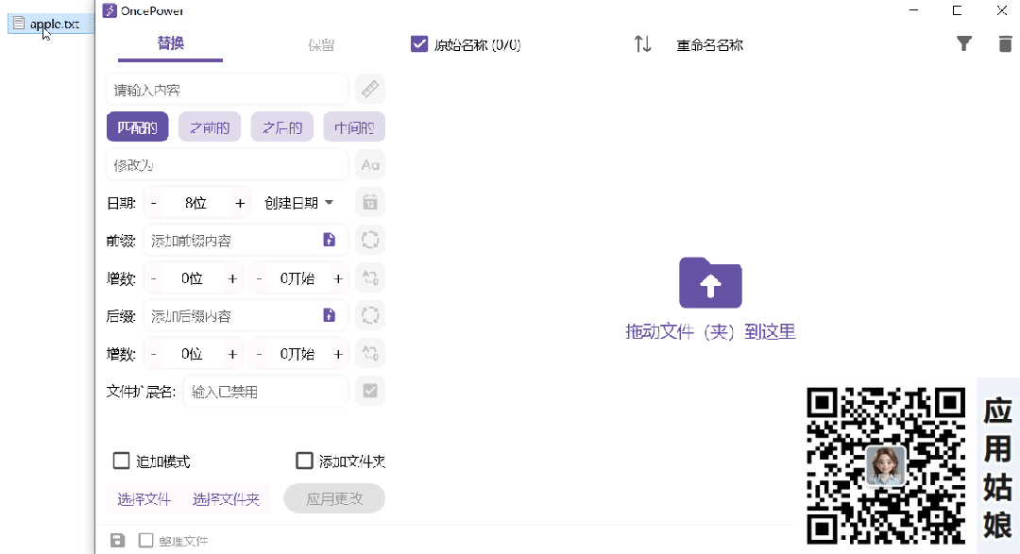Increase the 日期 digits with the plus button

click(x=240, y=203)
